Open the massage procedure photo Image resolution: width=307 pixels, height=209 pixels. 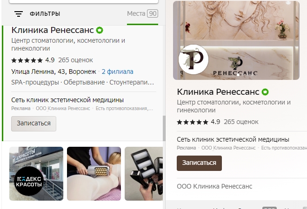(x=94, y=174)
